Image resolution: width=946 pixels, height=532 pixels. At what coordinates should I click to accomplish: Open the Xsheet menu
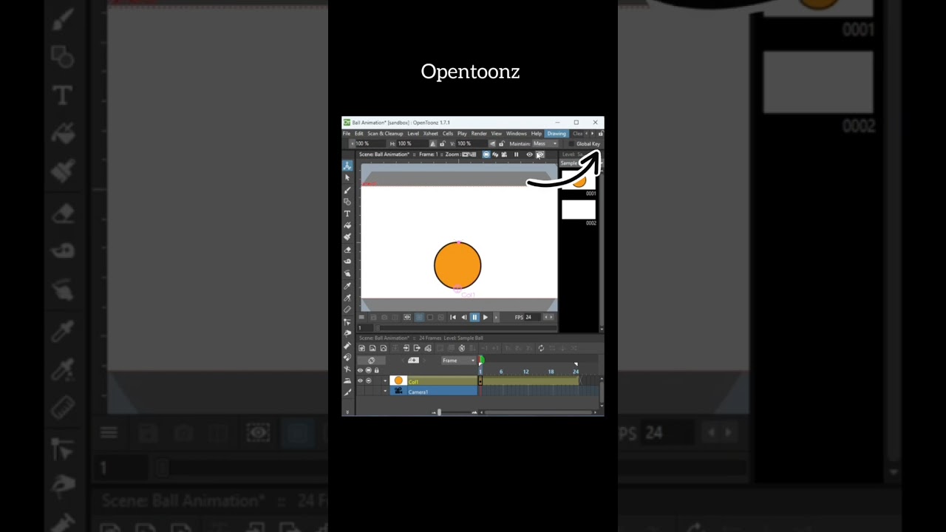[430, 134]
